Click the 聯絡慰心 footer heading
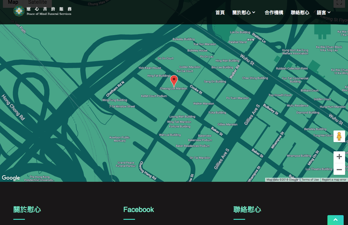Image resolution: width=348 pixels, height=225 pixels. click(x=247, y=210)
